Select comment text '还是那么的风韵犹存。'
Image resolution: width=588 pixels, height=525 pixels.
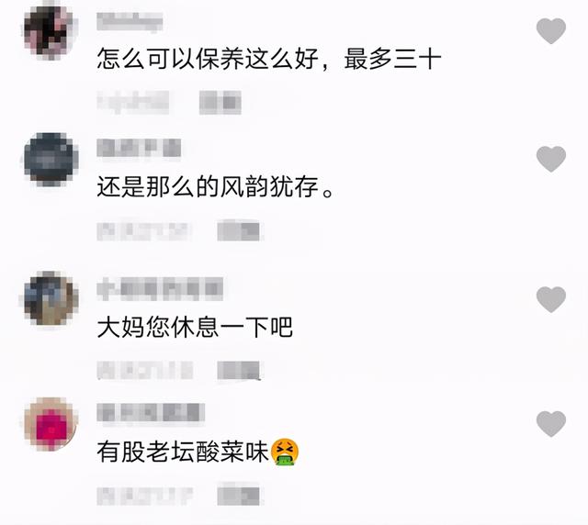coord(215,186)
